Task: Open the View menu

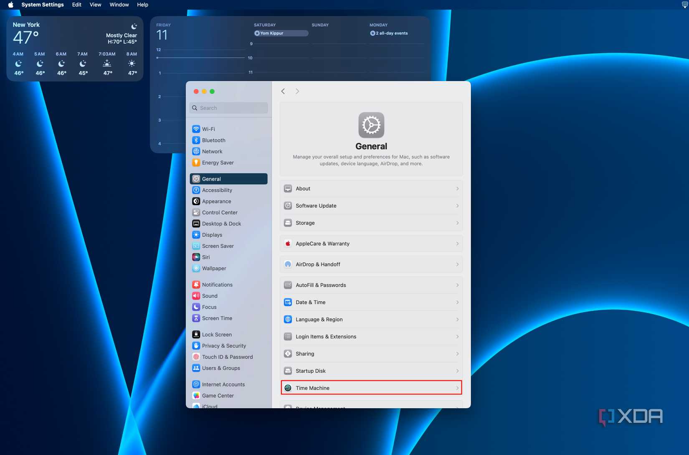Action: click(95, 5)
